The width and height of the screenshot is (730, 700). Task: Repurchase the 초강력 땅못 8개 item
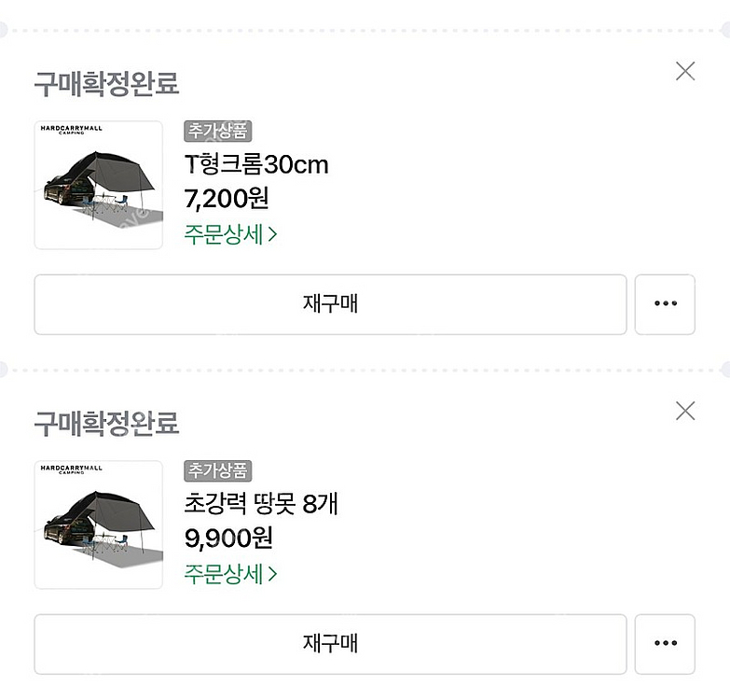point(331,644)
